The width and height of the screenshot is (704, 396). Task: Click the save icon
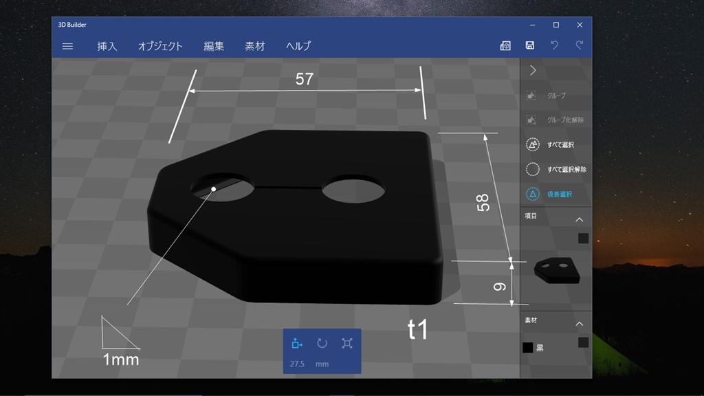(x=530, y=45)
